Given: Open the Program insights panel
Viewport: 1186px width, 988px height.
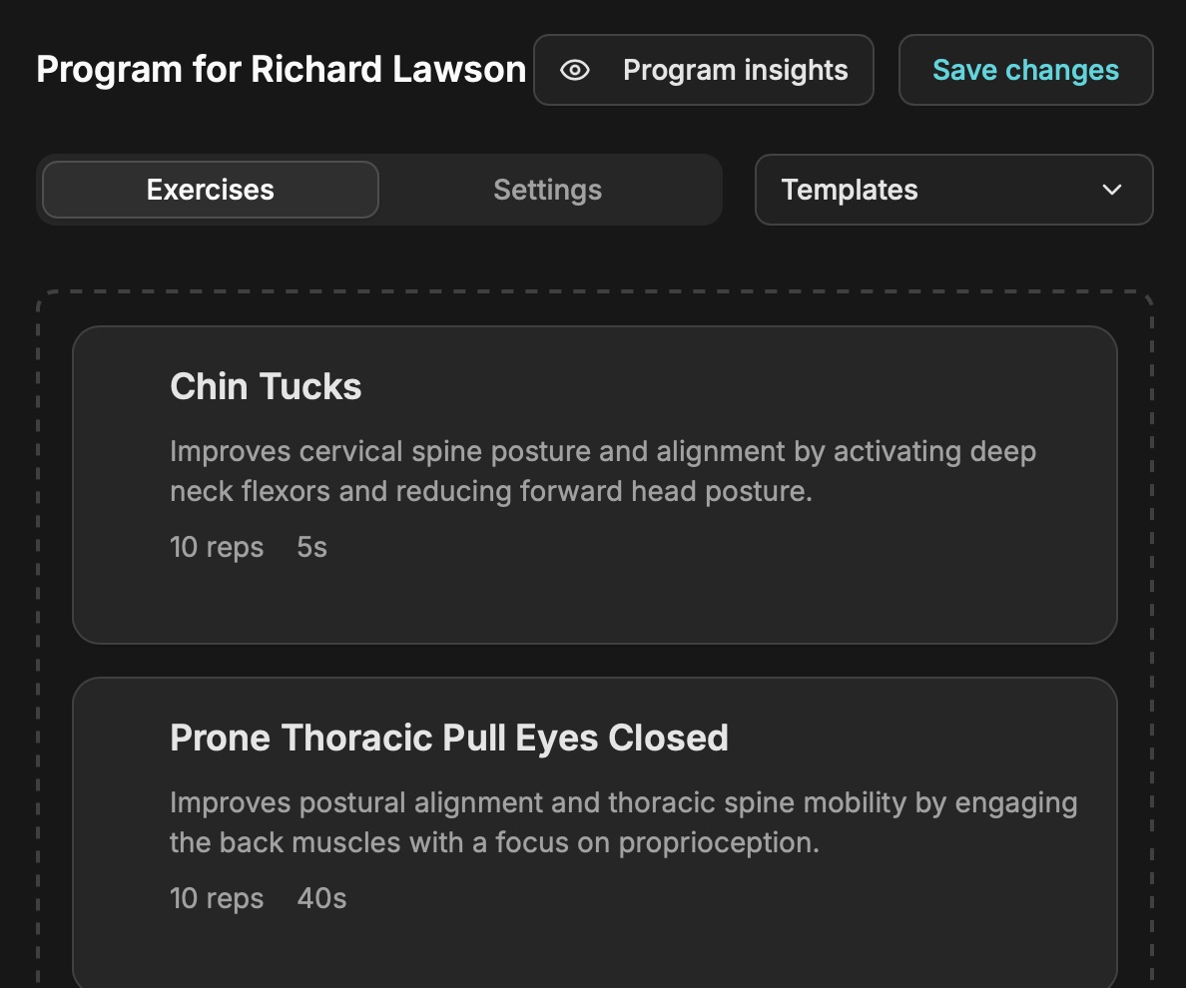Looking at the screenshot, I should point(704,70).
